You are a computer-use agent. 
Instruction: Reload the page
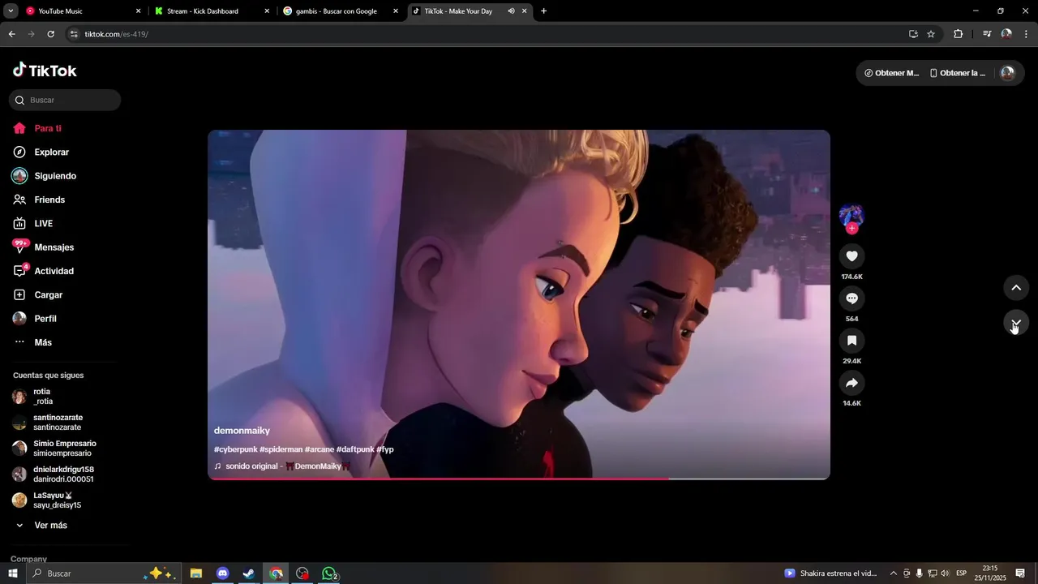[x=50, y=34]
